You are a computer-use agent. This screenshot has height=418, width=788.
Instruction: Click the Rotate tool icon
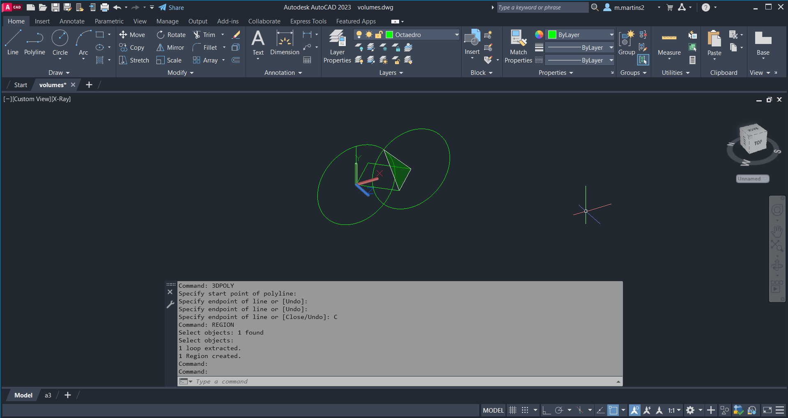coord(161,35)
